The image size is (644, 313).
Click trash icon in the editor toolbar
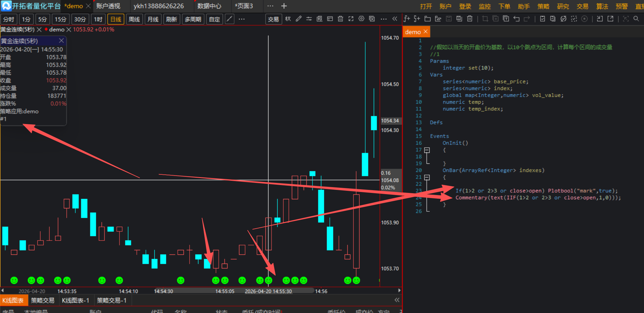click(470, 19)
